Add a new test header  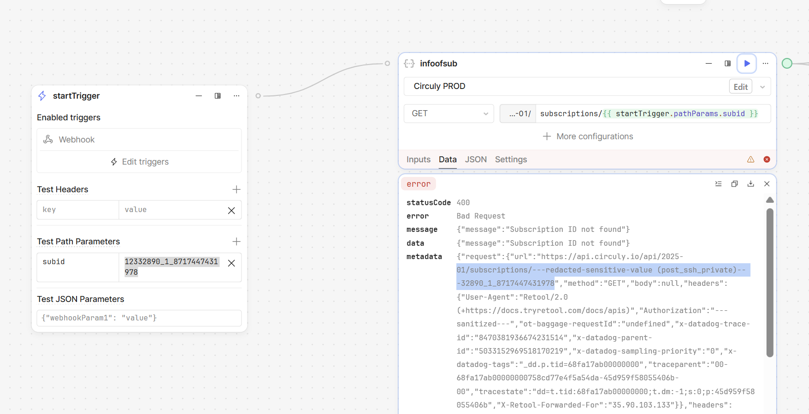point(236,189)
